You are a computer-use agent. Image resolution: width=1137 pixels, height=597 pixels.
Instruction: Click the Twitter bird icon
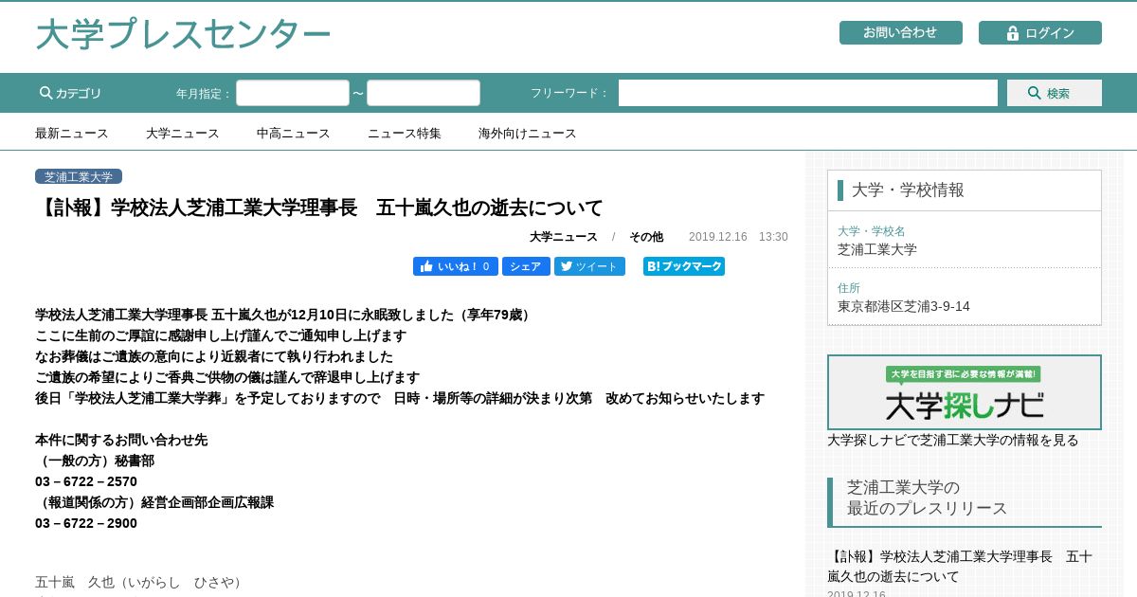pyautogui.click(x=567, y=266)
